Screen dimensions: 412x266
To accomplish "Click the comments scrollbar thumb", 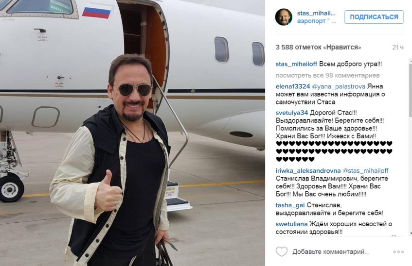I will 410,89.
